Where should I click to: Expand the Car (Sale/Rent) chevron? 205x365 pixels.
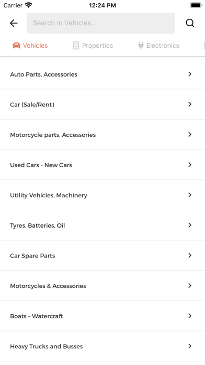190,104
